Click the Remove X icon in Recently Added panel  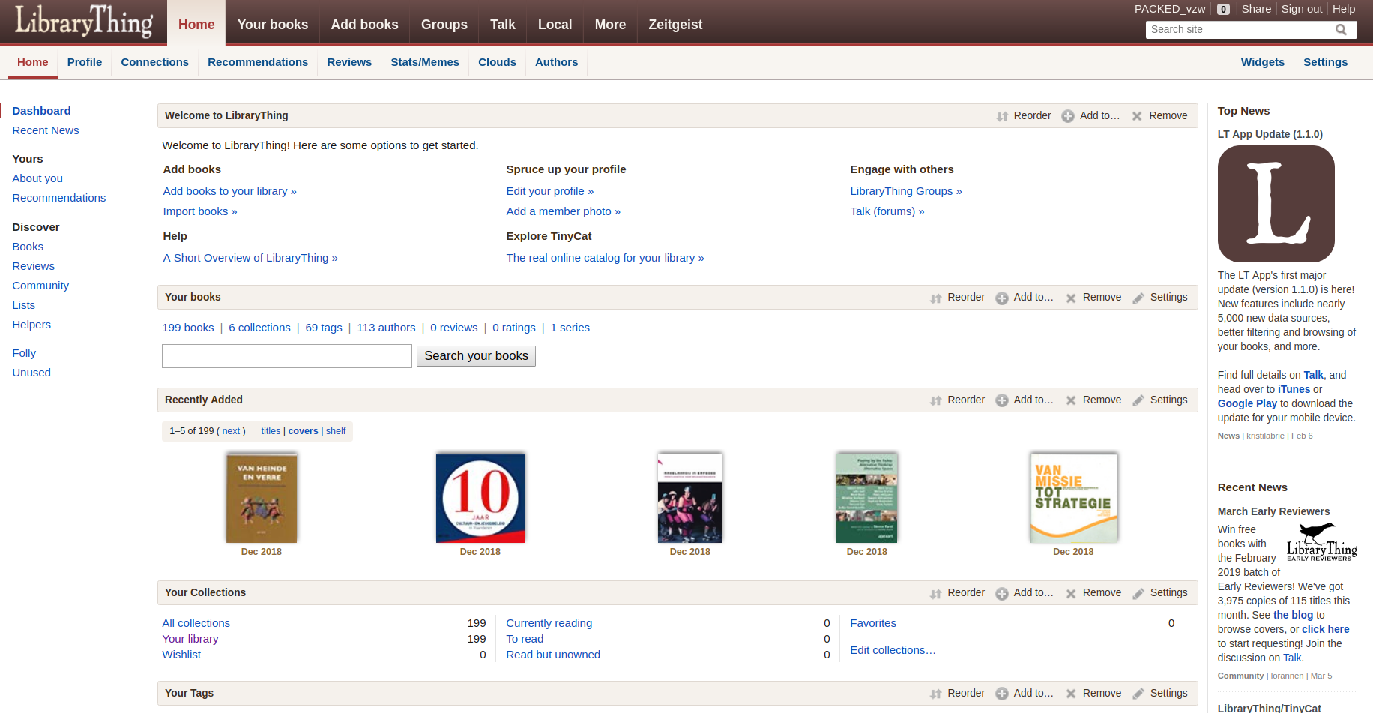[x=1071, y=401]
